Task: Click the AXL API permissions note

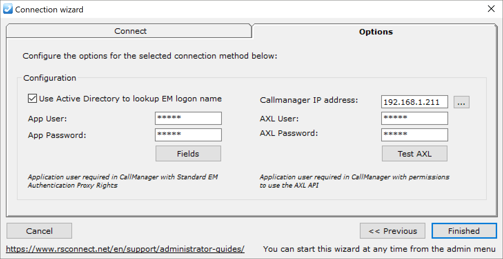Action: pos(355,181)
